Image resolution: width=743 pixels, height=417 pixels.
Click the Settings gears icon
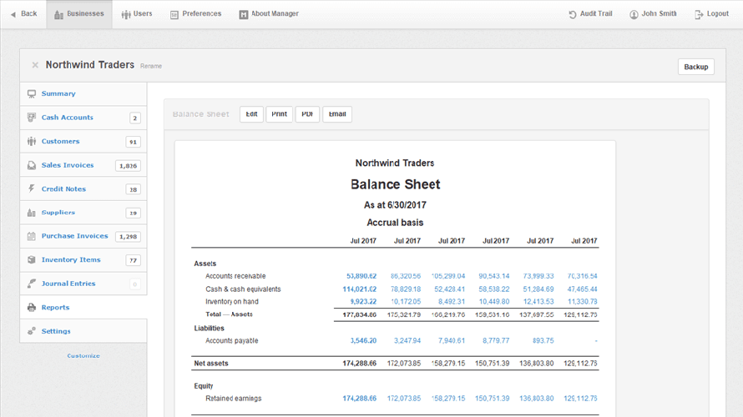[x=32, y=331]
